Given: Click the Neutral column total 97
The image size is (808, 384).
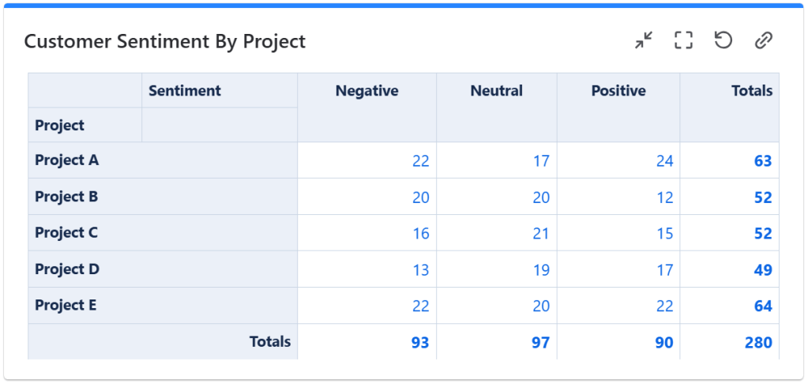Looking at the screenshot, I should 540,343.
